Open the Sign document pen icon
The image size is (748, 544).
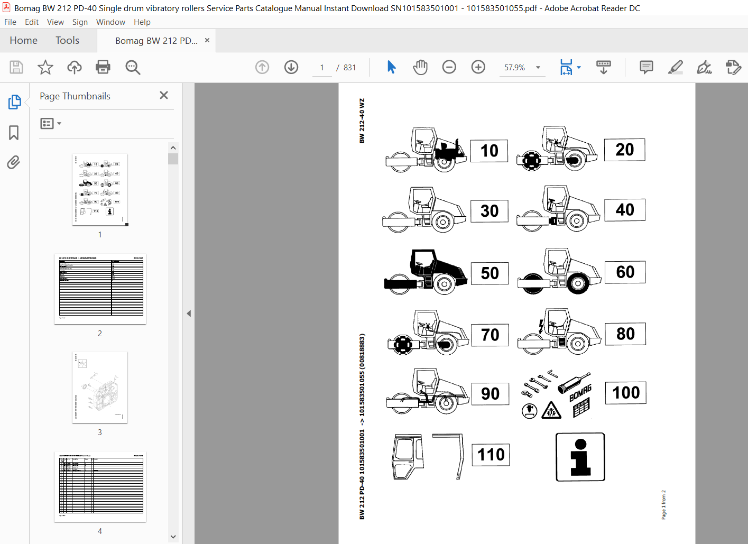tap(704, 67)
